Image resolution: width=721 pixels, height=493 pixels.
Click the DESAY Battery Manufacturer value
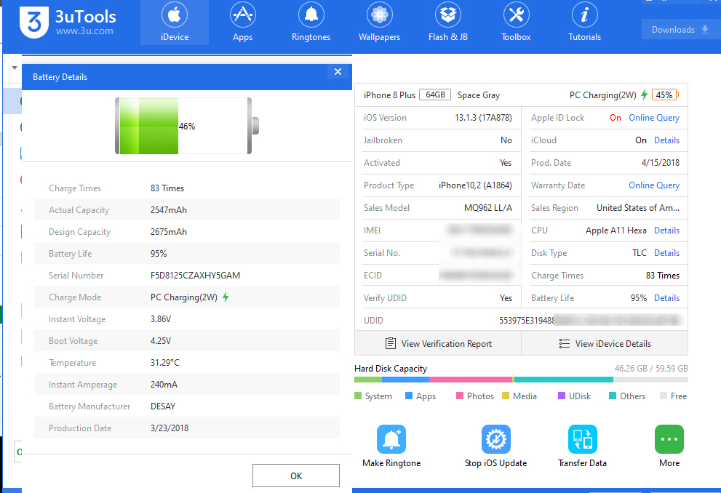(163, 406)
